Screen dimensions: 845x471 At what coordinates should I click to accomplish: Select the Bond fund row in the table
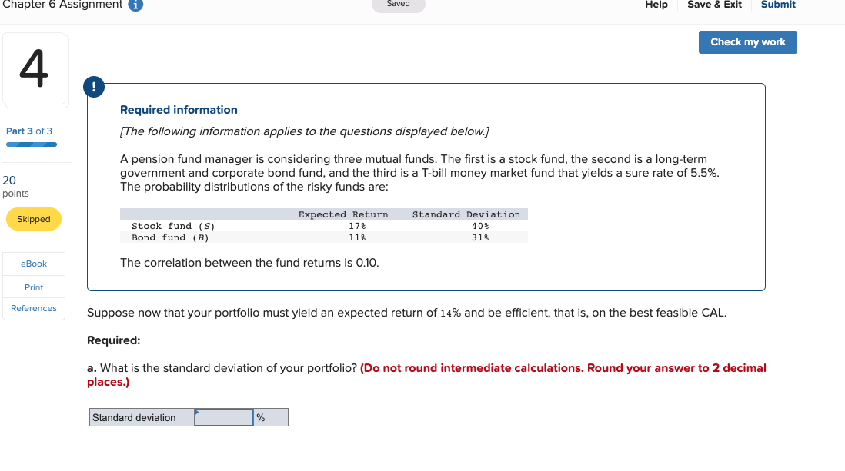(323, 237)
